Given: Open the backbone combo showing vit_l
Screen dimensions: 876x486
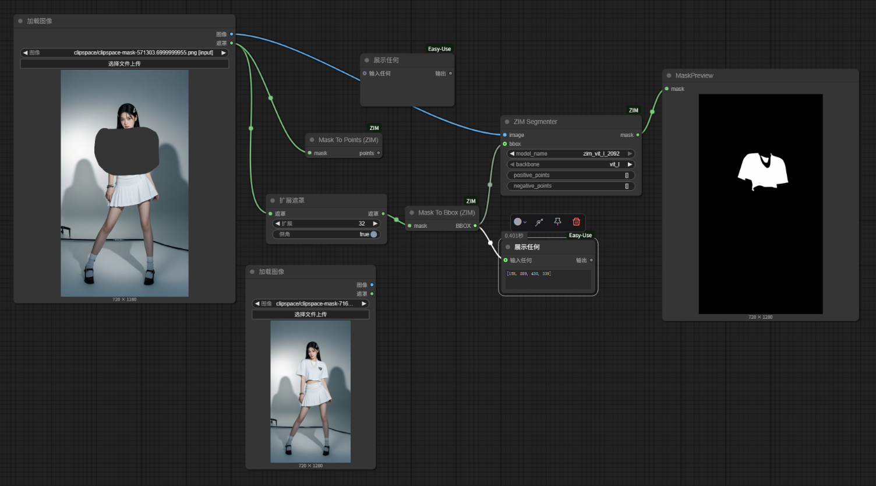Looking at the screenshot, I should tap(571, 164).
